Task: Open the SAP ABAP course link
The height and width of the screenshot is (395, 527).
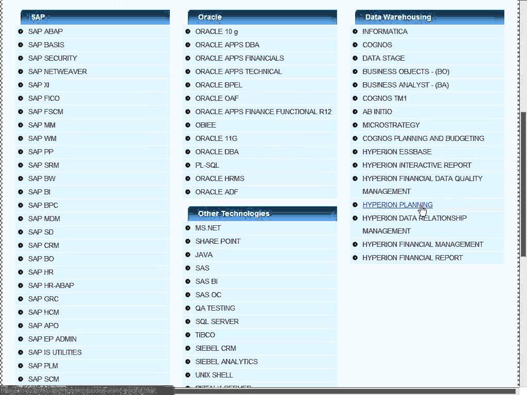Action: [45, 31]
